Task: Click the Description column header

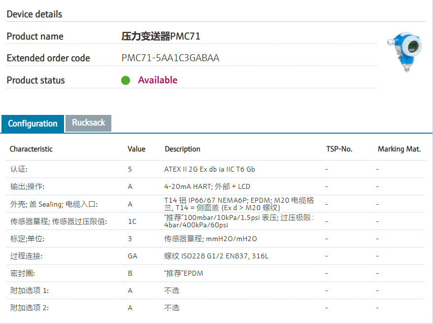Action: [x=182, y=149]
